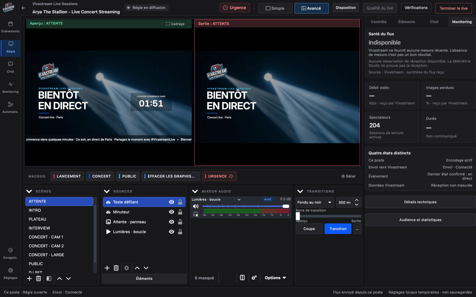Open the mixer Options dropdown

tap(275, 278)
